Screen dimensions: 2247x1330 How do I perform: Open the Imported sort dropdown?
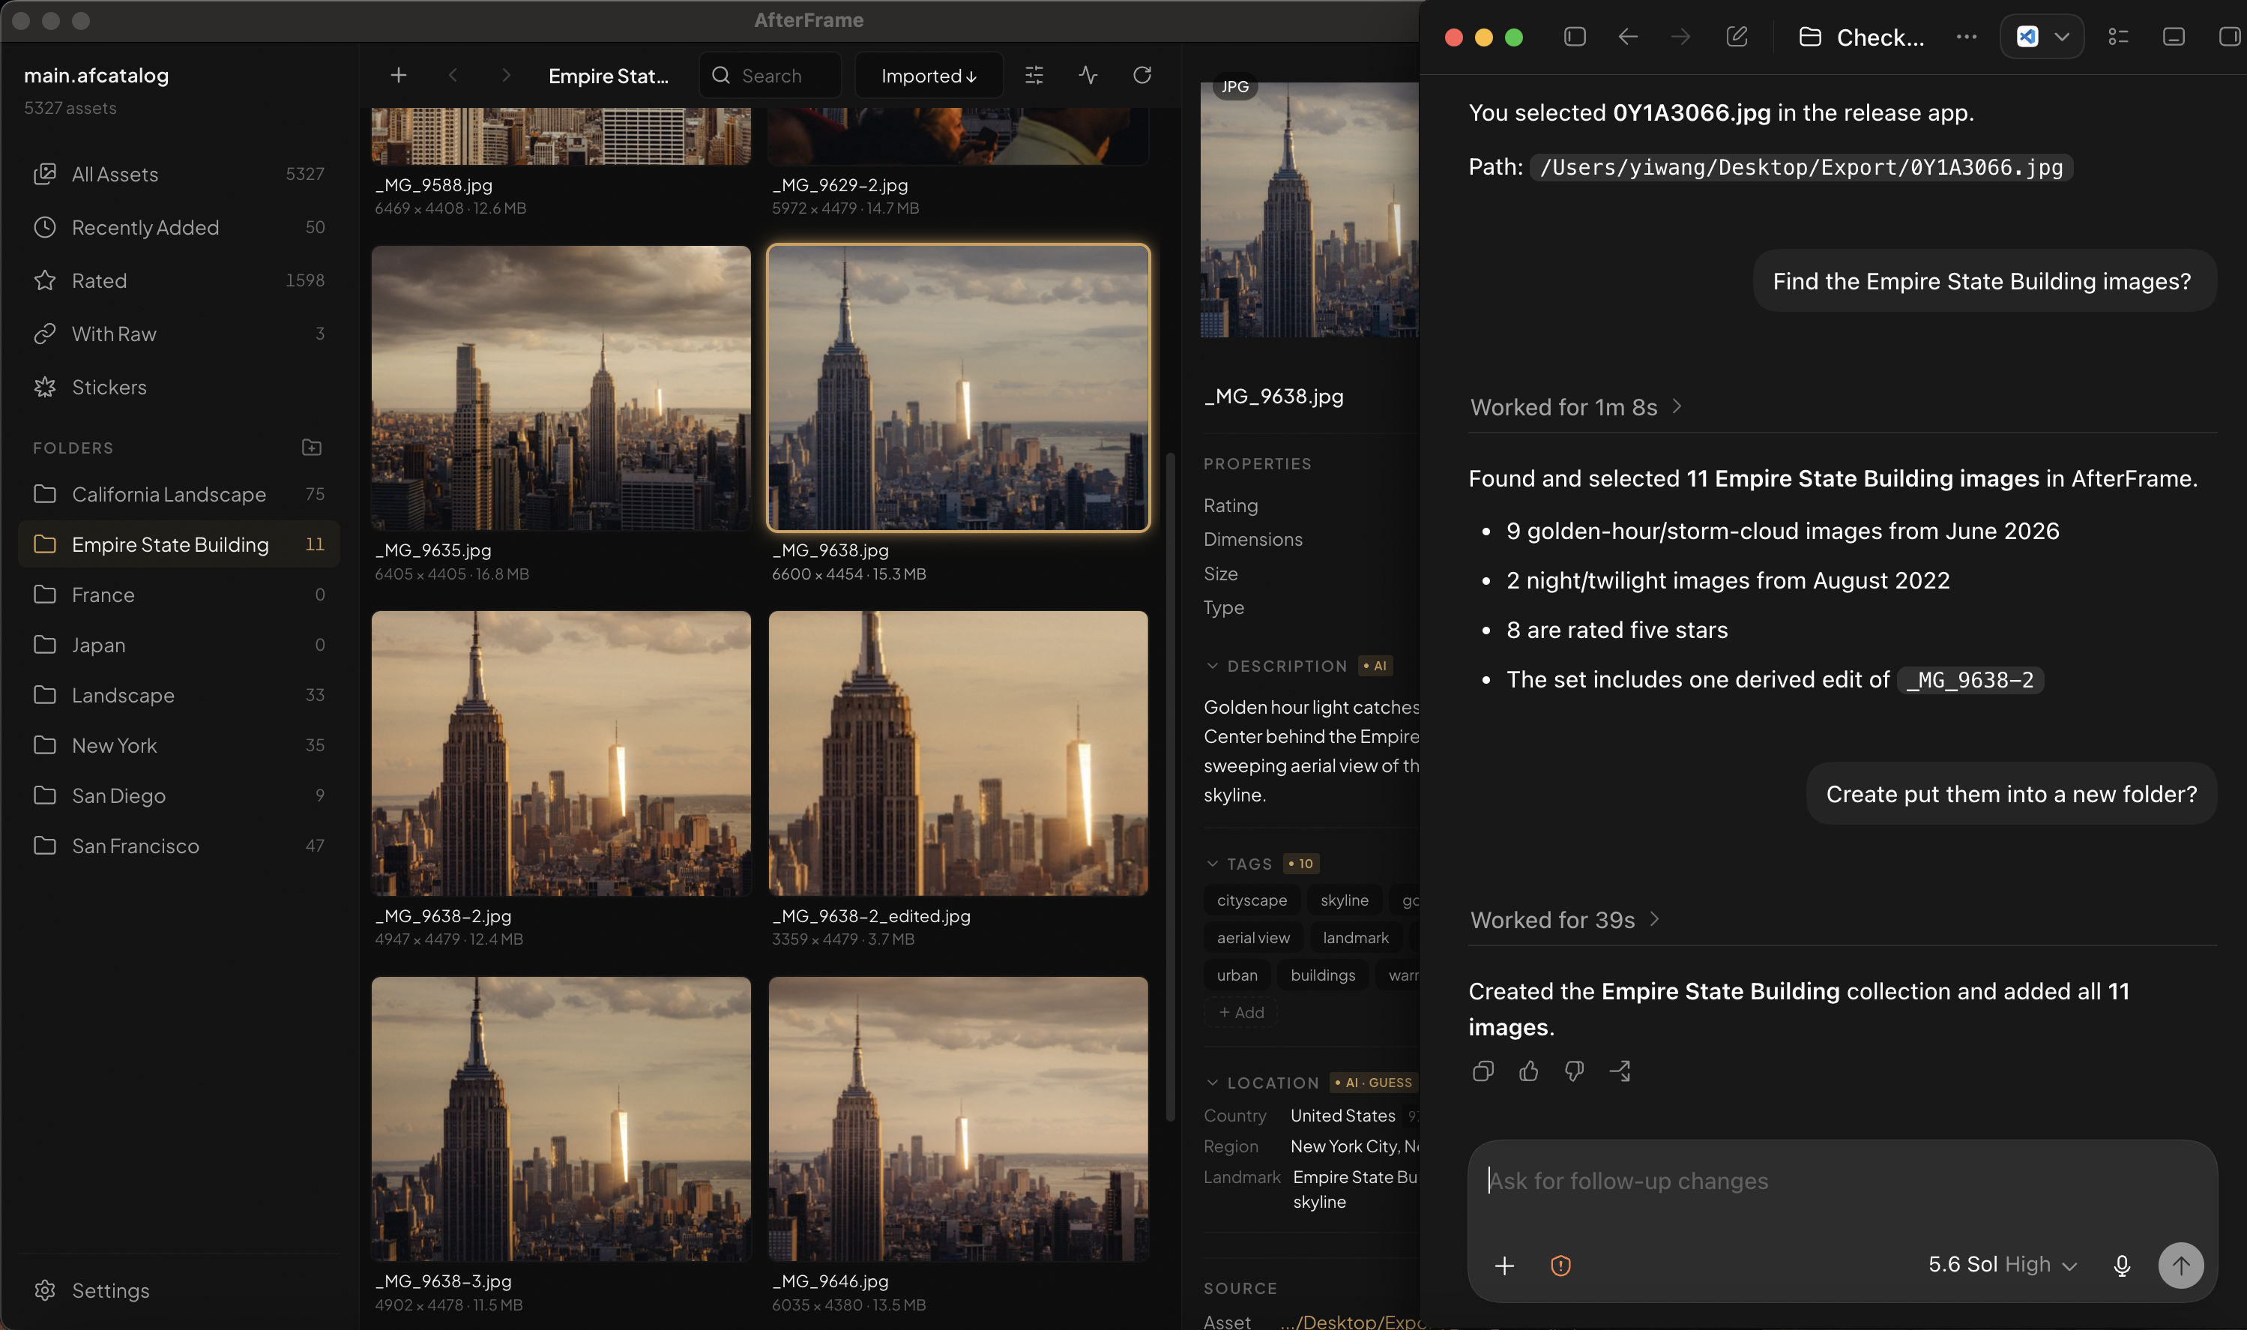[929, 75]
